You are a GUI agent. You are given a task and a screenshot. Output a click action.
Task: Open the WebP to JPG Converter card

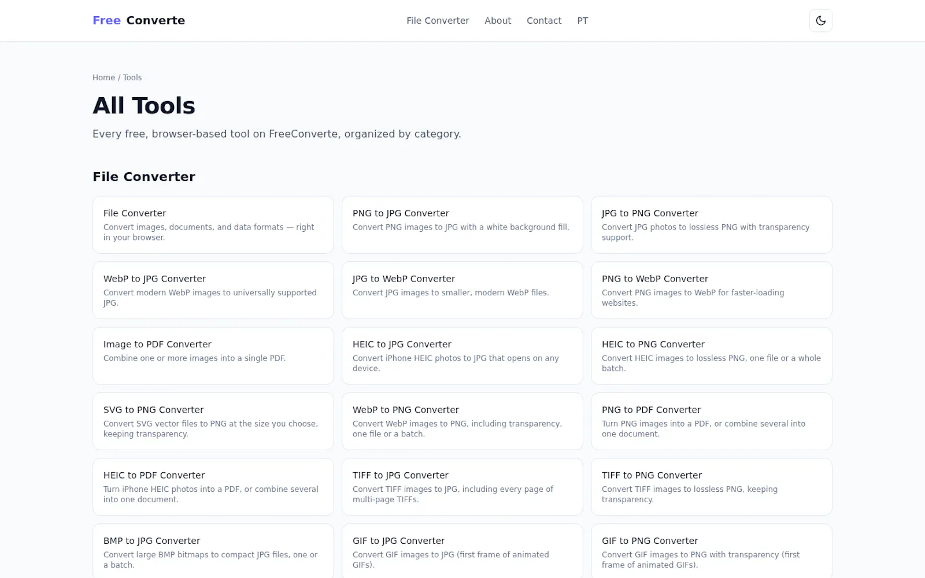point(213,290)
